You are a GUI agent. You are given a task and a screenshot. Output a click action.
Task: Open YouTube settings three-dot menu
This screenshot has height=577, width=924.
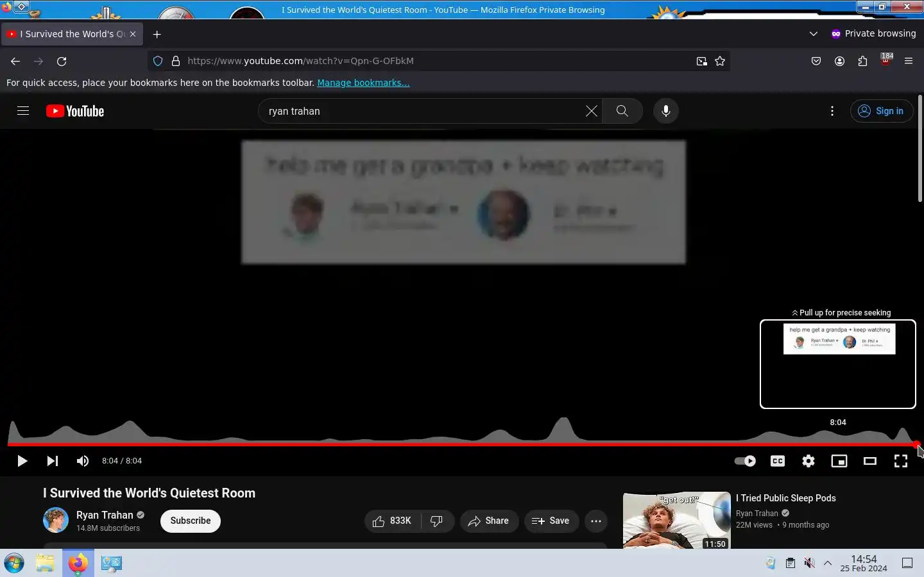[832, 111]
